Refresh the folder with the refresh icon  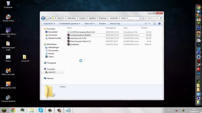[143, 18]
